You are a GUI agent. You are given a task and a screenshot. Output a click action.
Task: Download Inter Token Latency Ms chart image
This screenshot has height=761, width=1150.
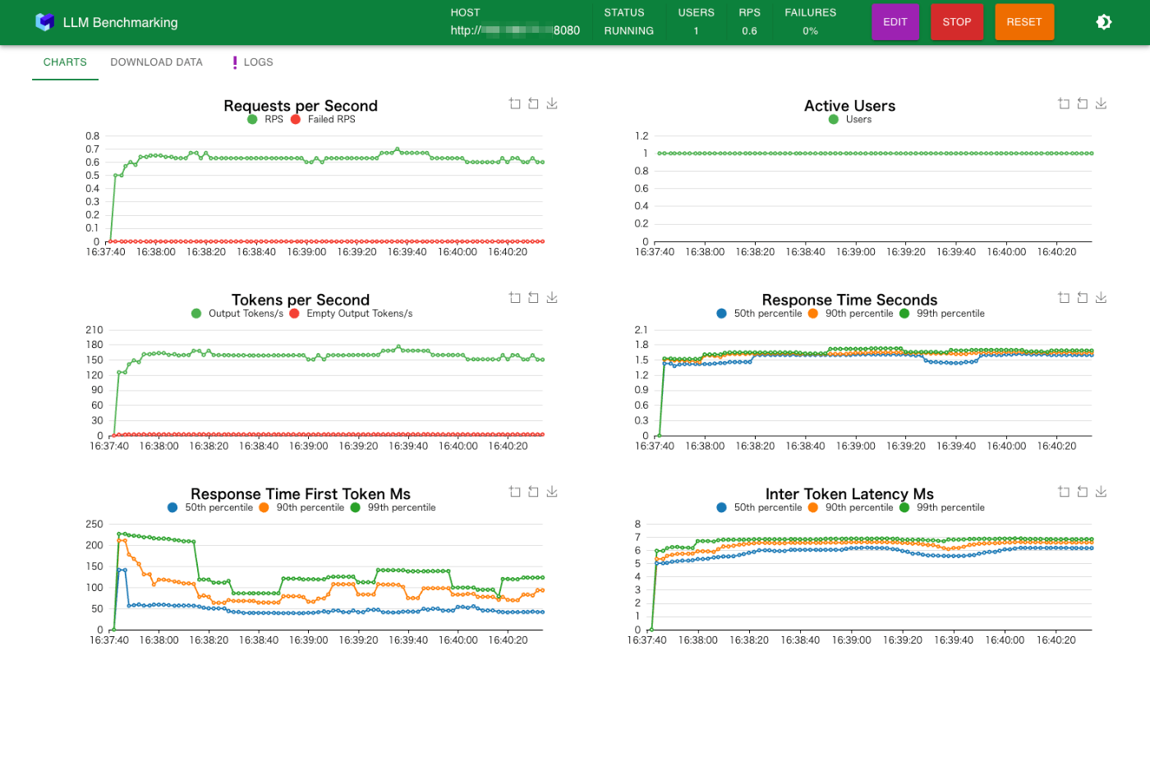click(1101, 492)
